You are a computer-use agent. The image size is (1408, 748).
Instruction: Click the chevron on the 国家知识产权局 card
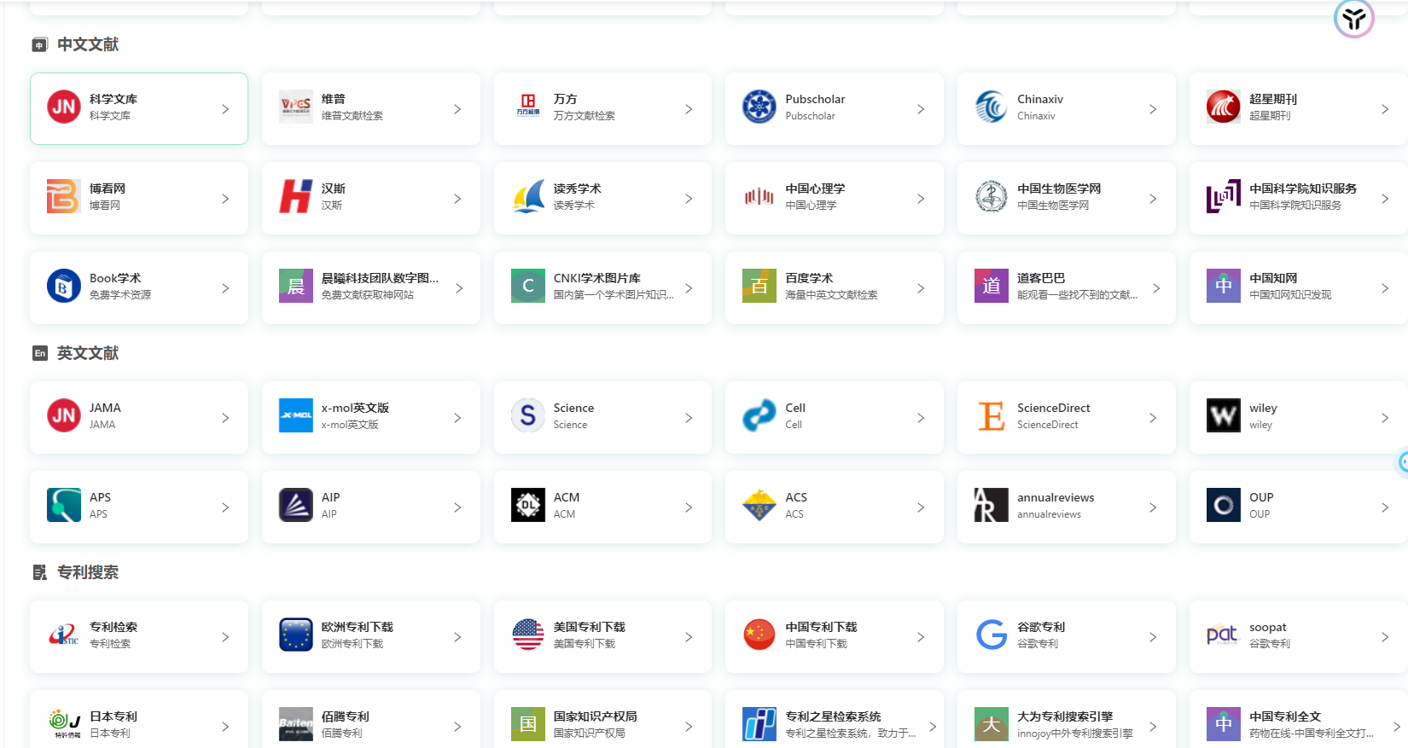pos(689,727)
